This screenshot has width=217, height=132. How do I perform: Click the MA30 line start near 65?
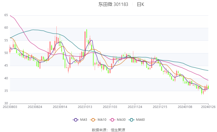10,16
